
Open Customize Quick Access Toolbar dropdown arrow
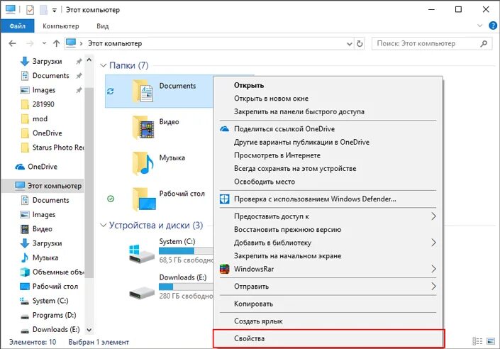55,11
